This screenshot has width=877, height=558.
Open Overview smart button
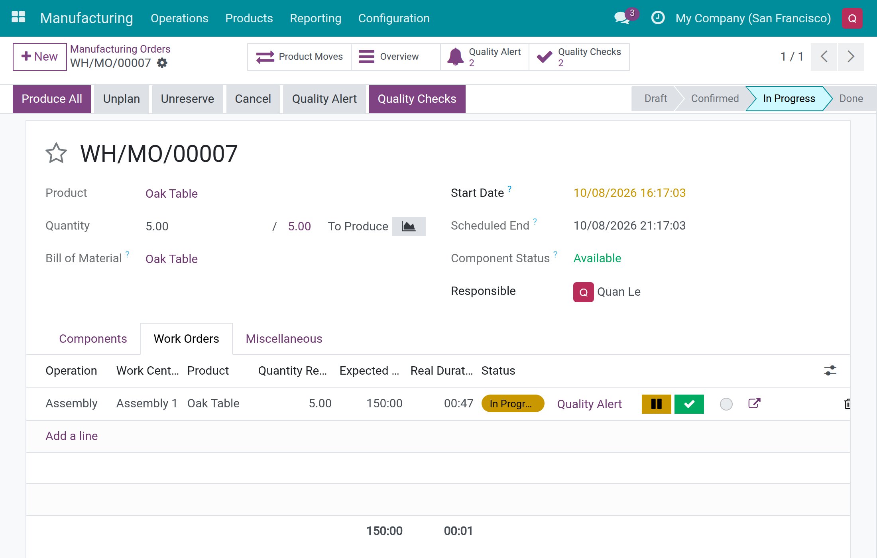[x=395, y=57]
